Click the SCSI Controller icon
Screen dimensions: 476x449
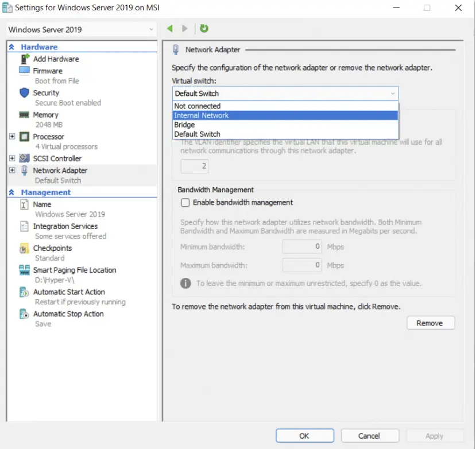click(x=24, y=158)
